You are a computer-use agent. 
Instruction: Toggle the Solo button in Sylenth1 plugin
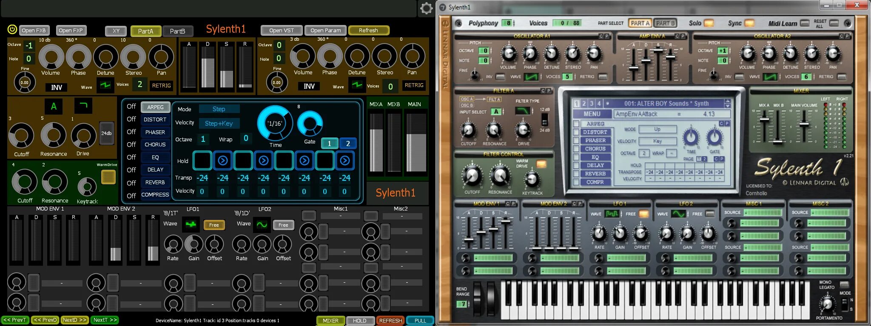pos(709,23)
